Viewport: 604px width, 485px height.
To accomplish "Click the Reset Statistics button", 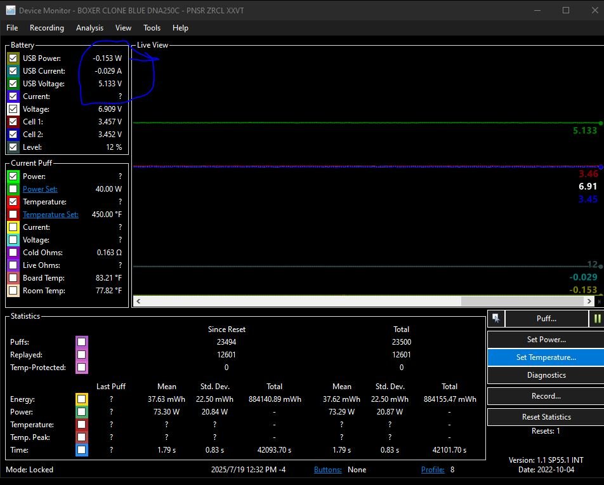I will coord(546,417).
